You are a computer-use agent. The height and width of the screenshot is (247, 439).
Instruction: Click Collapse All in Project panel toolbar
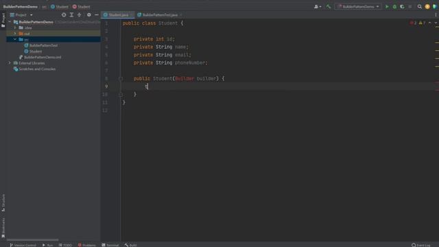pos(80,15)
